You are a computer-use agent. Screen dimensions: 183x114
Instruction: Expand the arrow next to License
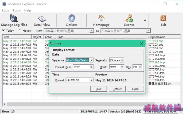145,20
